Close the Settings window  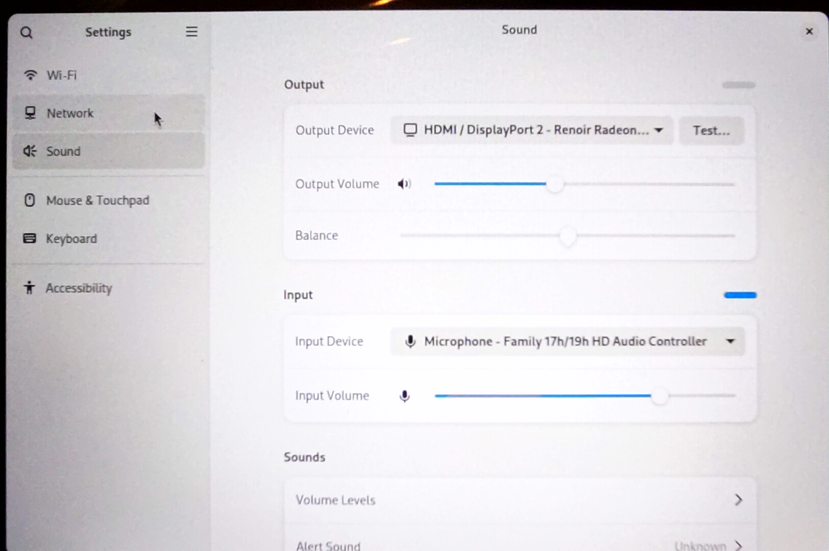tap(809, 32)
